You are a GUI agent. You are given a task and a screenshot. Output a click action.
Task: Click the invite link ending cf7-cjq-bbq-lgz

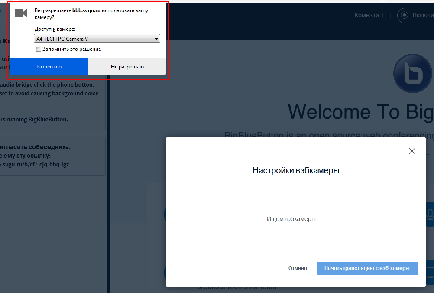[x=35, y=164]
